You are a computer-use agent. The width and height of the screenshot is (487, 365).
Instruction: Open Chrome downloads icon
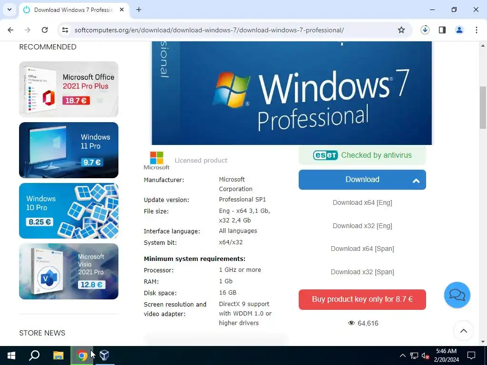coord(425,30)
